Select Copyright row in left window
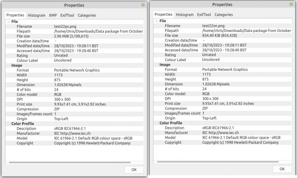297x178 pixels. (x=74, y=143)
